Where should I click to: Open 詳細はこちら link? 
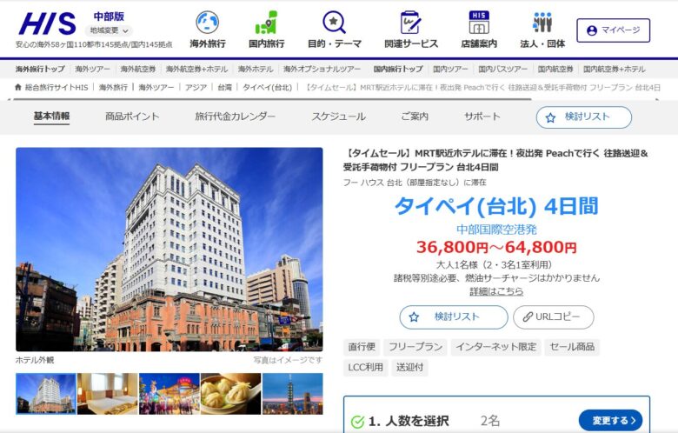point(496,291)
